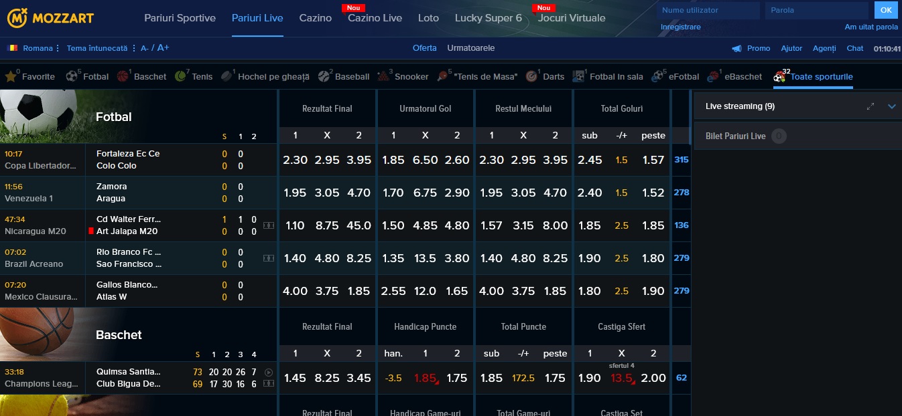Pick Castiga Sfert 2 at 2.00

pos(653,378)
